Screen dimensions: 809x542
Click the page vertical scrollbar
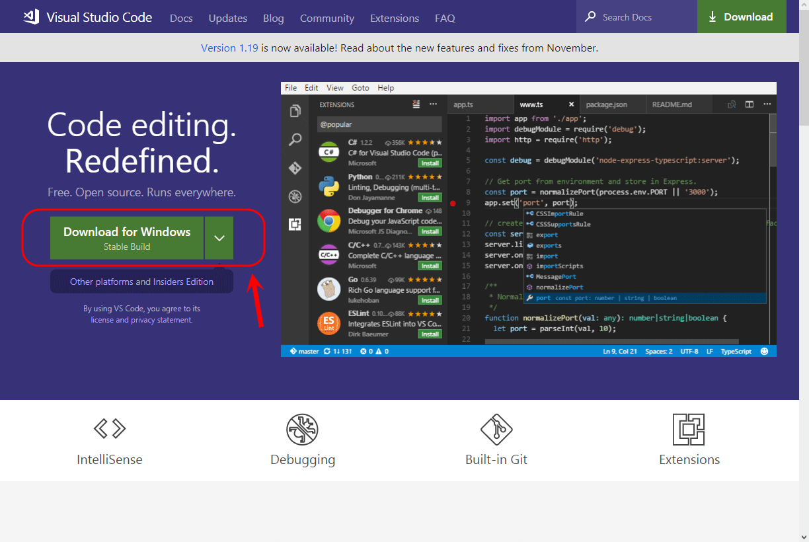tap(804, 66)
